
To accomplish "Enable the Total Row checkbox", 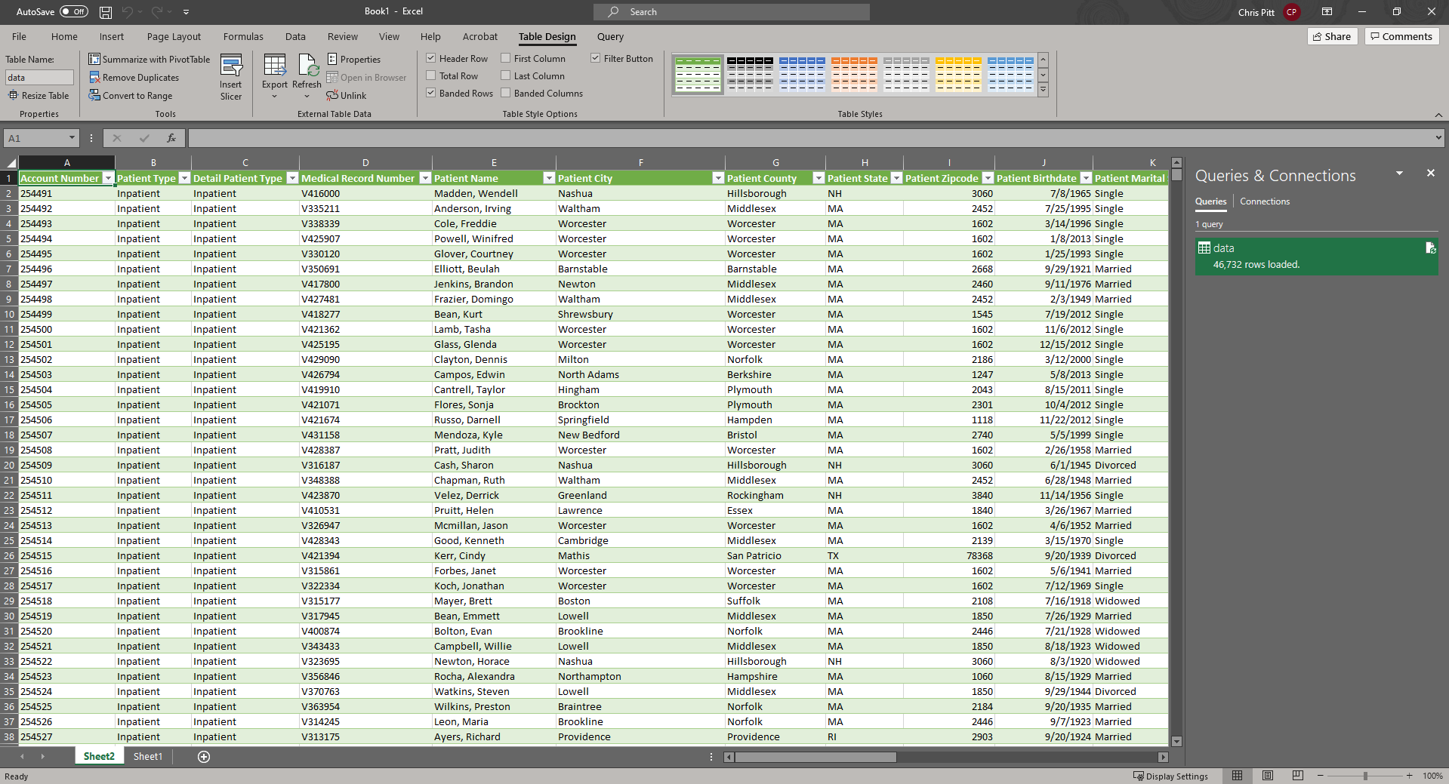I will (431, 76).
